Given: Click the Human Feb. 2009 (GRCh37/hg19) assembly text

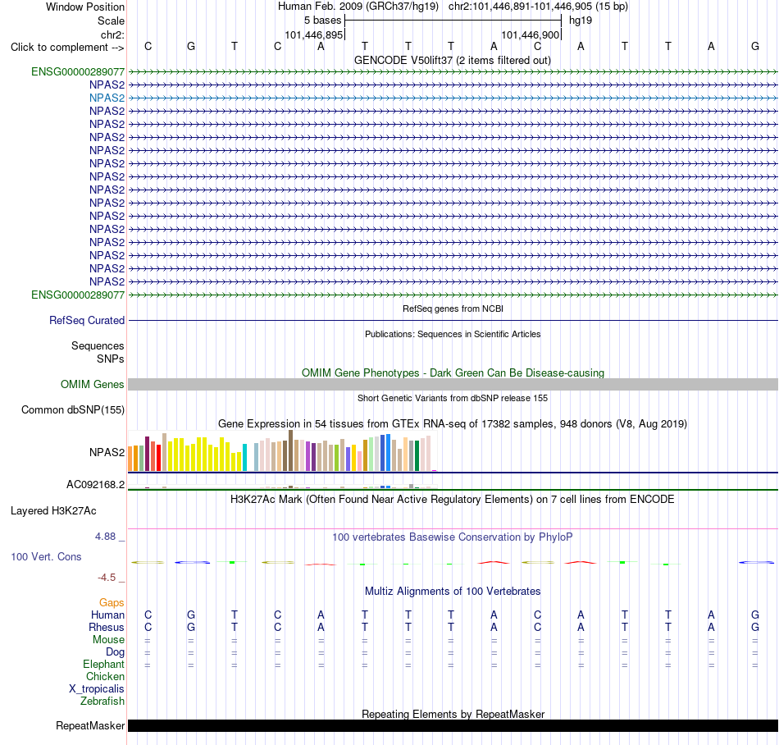Looking at the screenshot, I should point(358,7).
